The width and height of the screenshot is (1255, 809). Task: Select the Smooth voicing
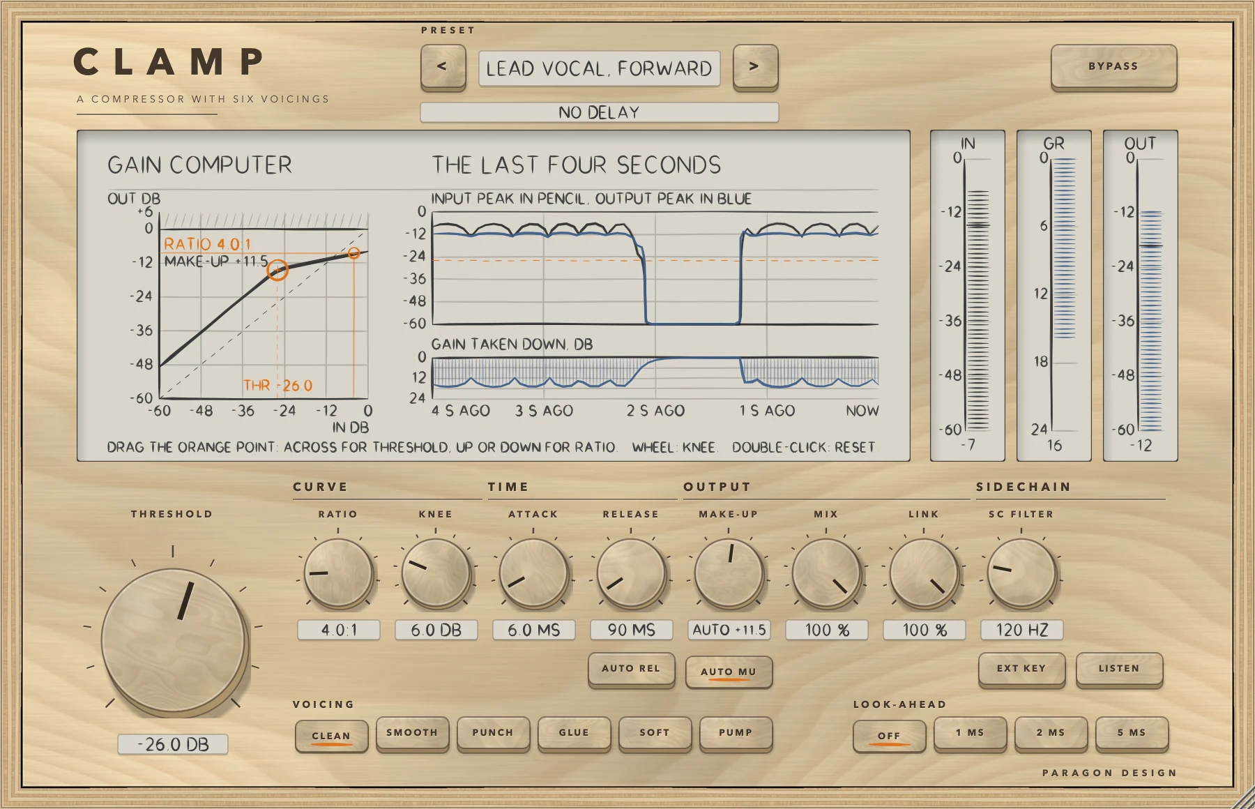(413, 734)
